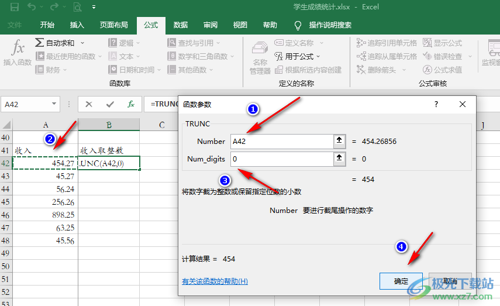Viewport: 500px width, 306px height.
Task: Select column B header
Action: click(109, 125)
